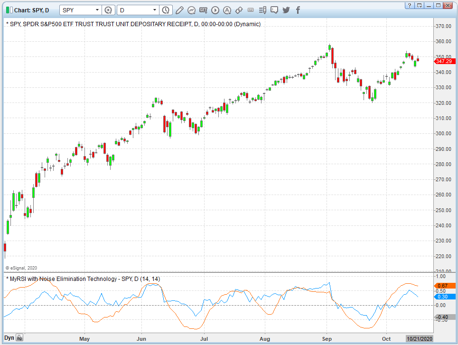Open the window options dropdown icon
Viewport: 458px width, 345px height.
(x=419, y=5)
